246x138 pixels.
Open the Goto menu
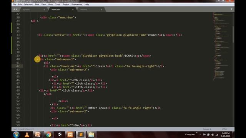coord(50,5)
